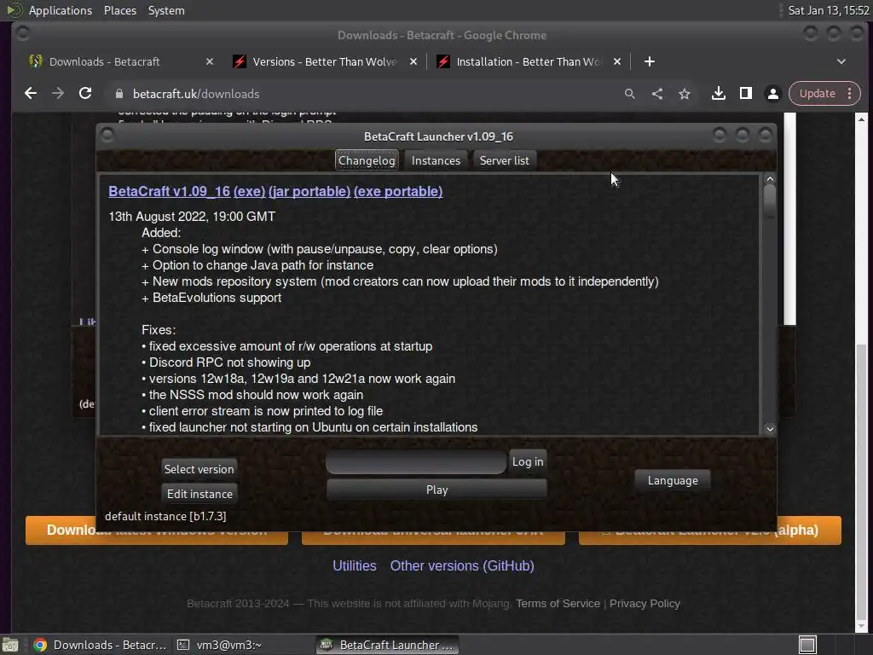Switch to Versions - Better Than Wolves tab
Screen dimensions: 873x655
pos(325,61)
